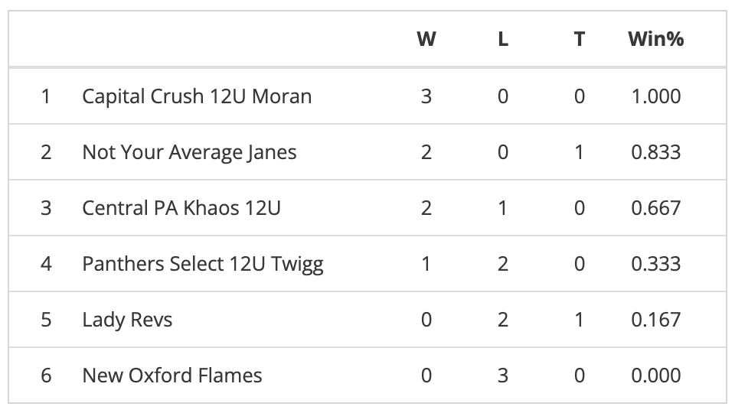The image size is (735, 413).
Task: Click the Capital Crush 12U Moran team name
Action: pyautogui.click(x=197, y=96)
